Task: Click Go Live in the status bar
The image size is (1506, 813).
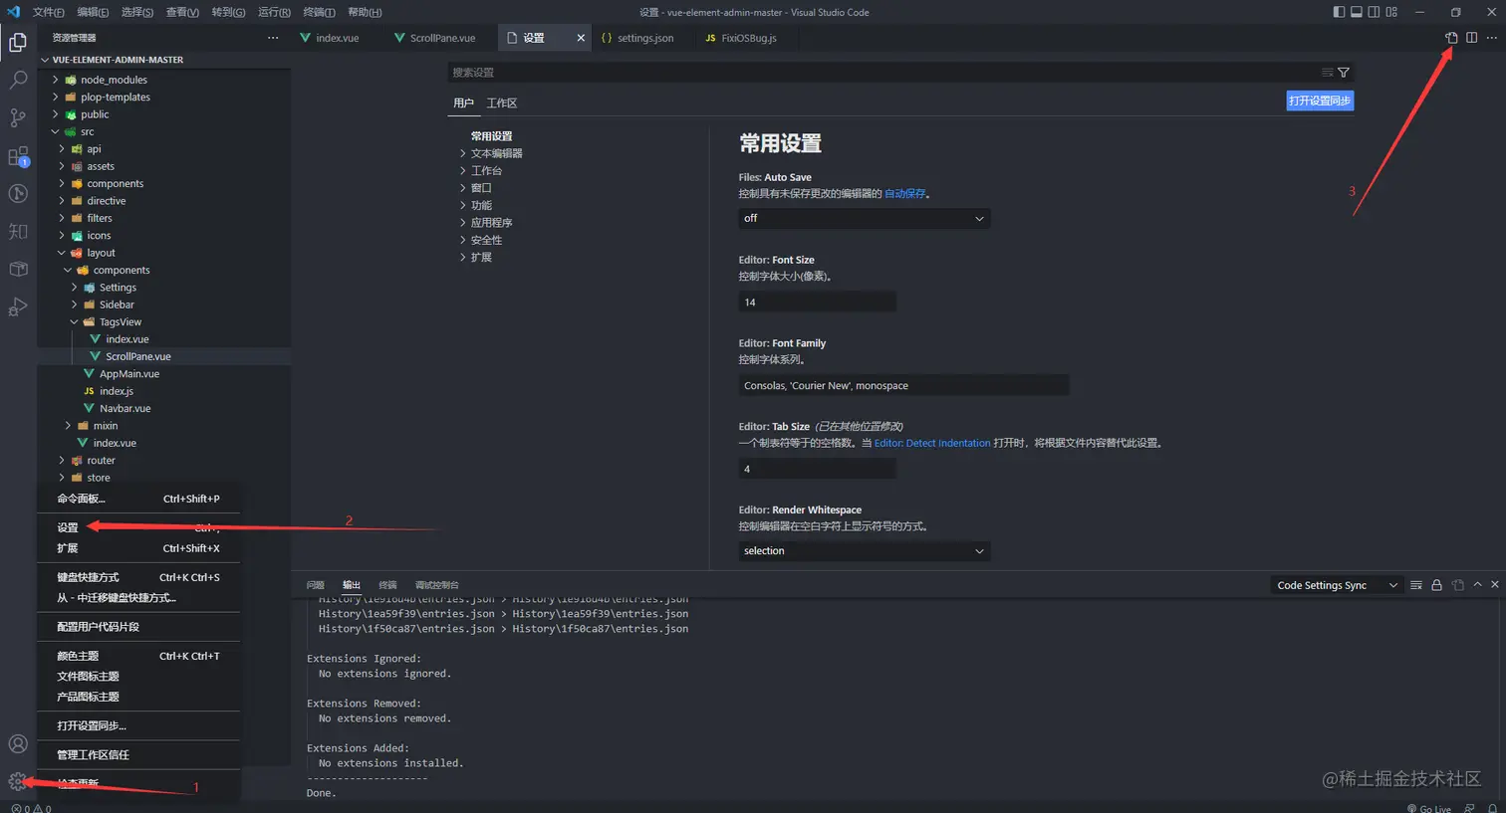Action: click(1429, 808)
